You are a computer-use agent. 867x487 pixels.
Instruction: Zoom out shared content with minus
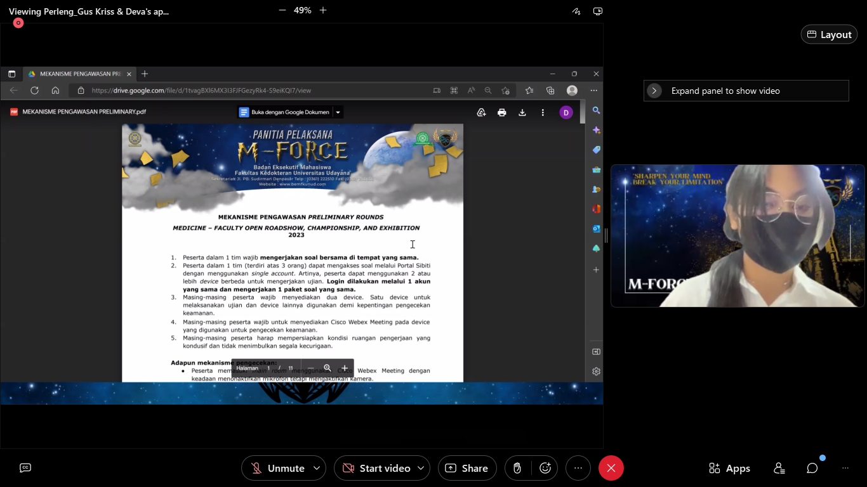coord(282,10)
